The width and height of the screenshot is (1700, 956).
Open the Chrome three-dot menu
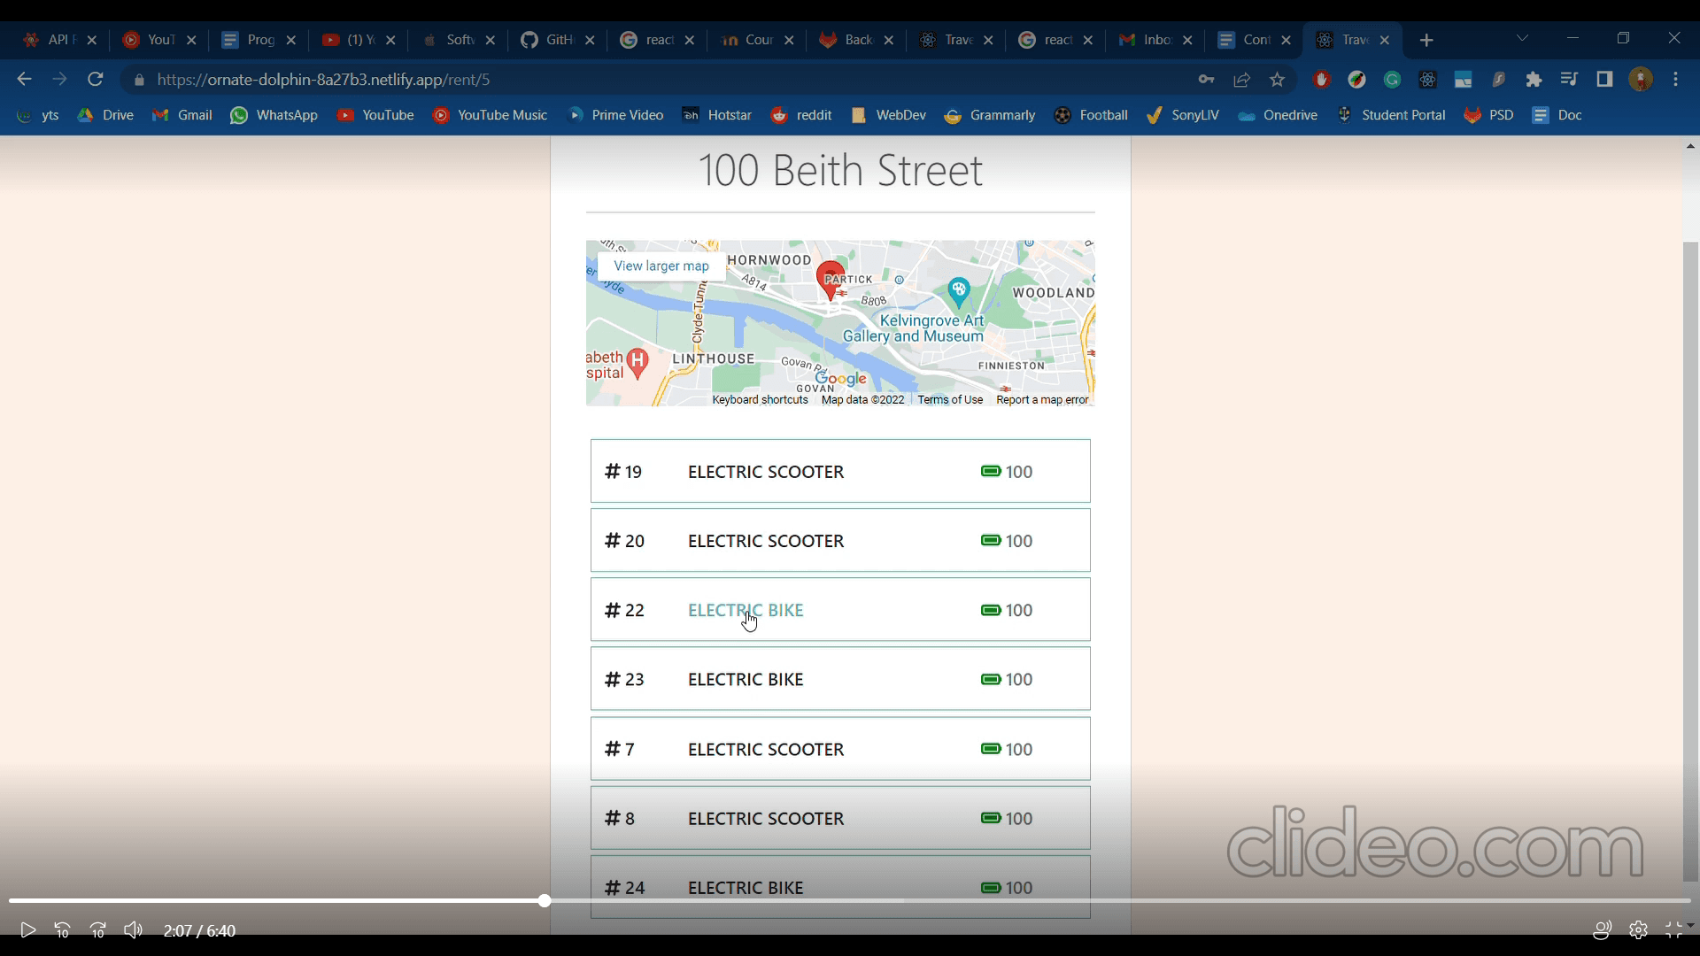(1676, 80)
